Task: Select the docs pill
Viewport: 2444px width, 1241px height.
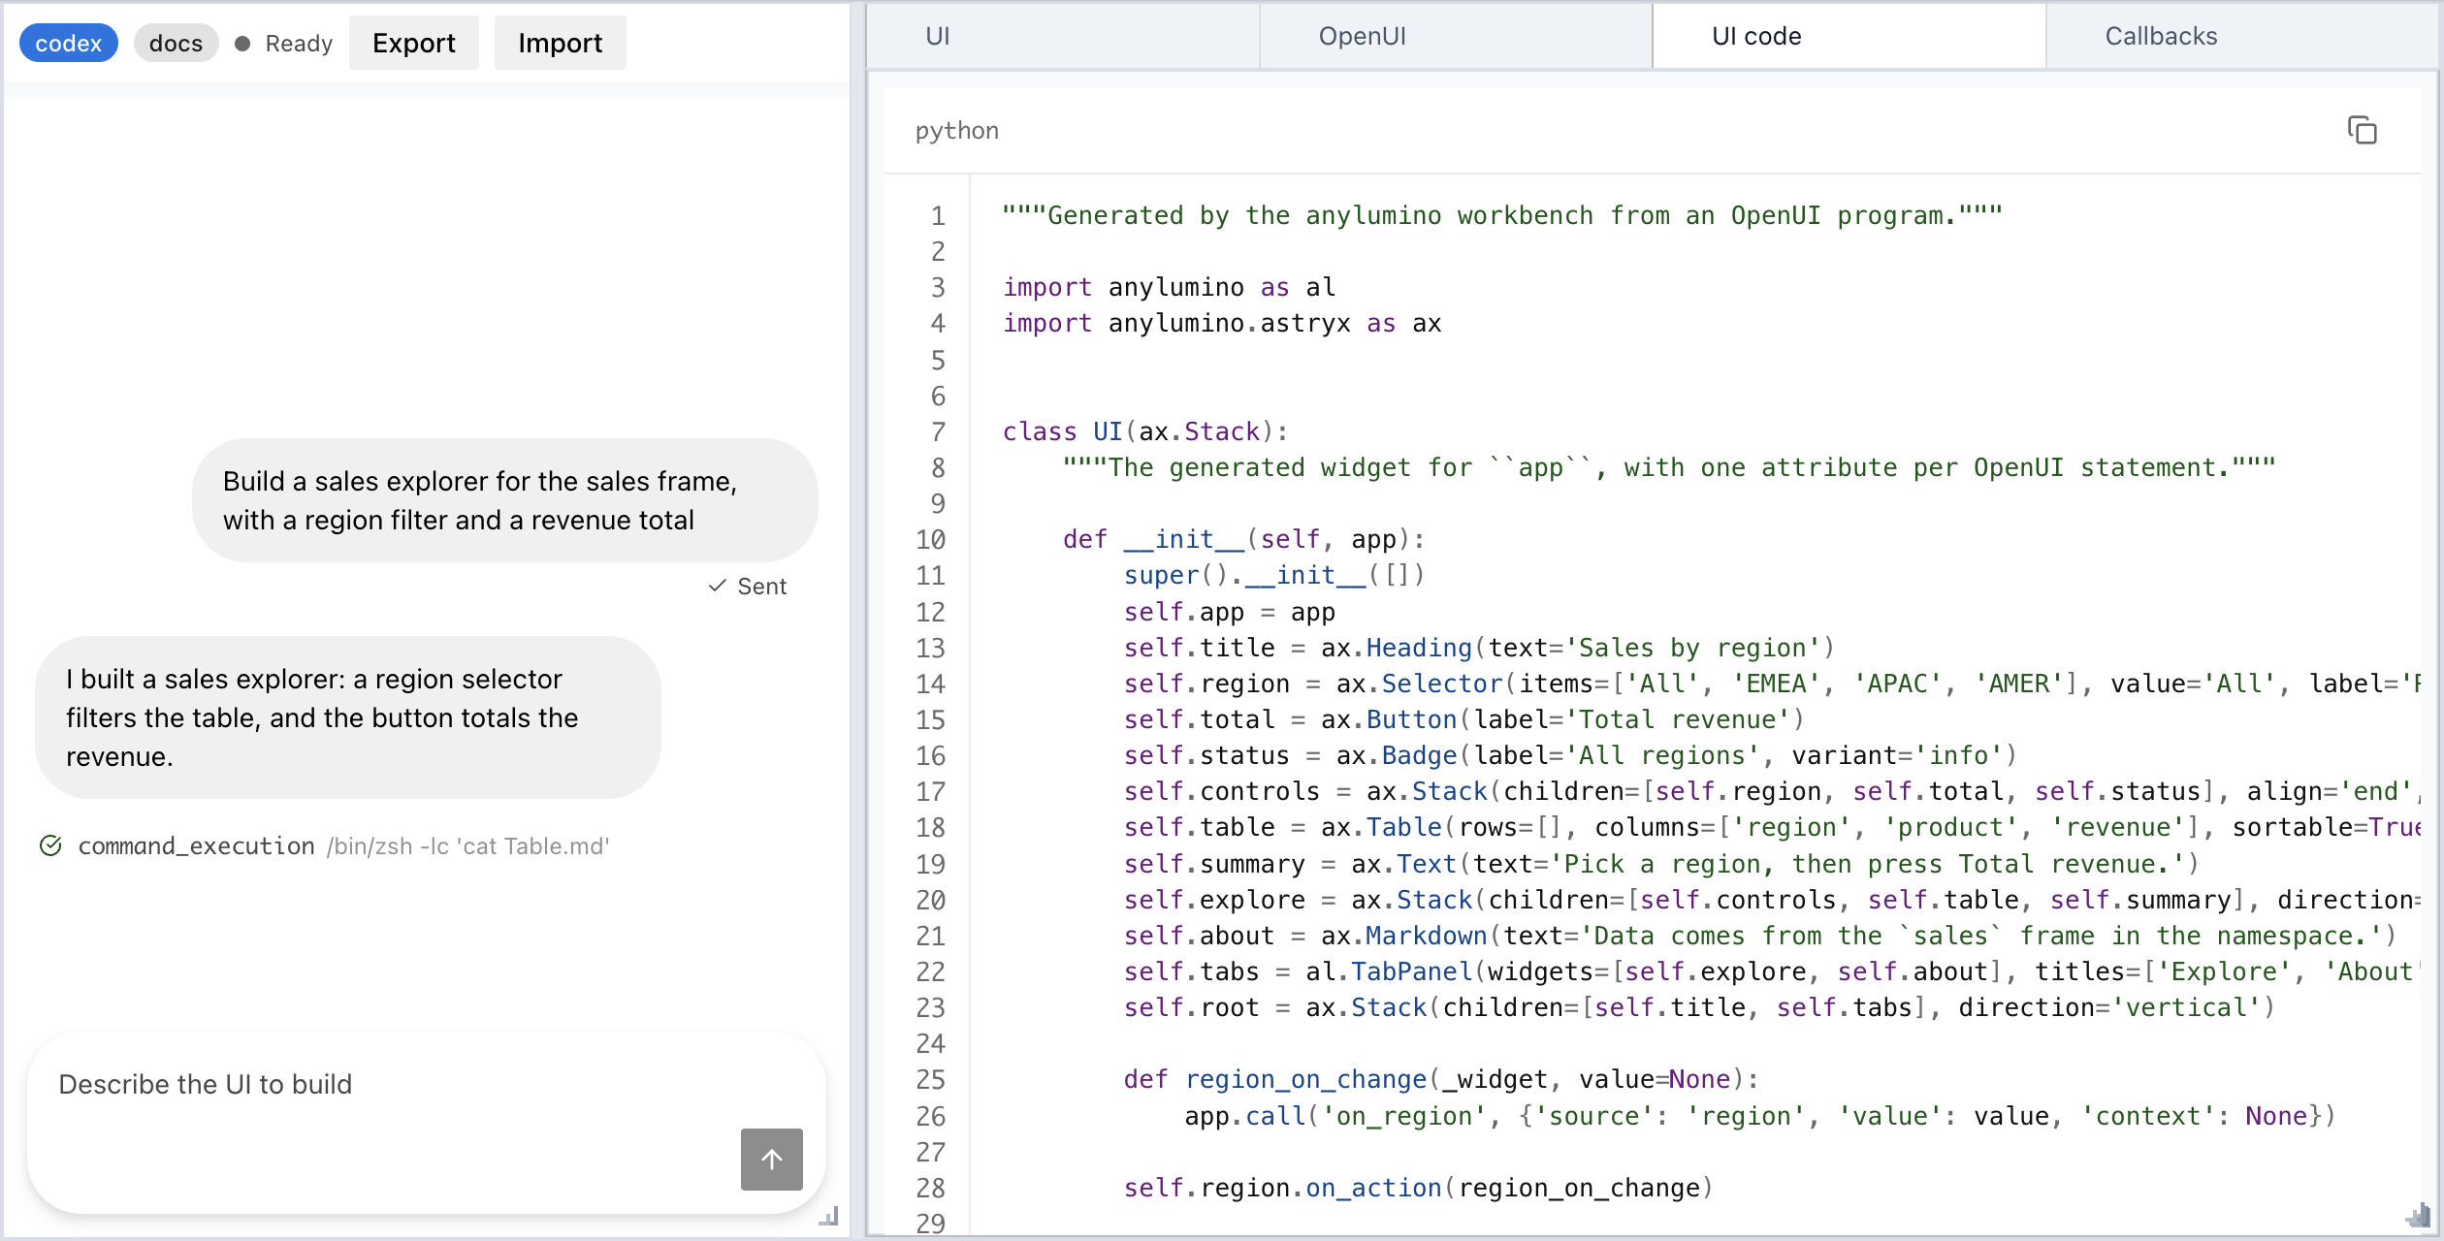Action: point(176,43)
